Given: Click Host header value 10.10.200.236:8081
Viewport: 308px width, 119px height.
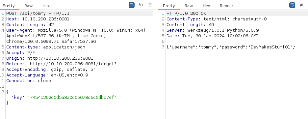Looking at the screenshot, I should point(46,19).
